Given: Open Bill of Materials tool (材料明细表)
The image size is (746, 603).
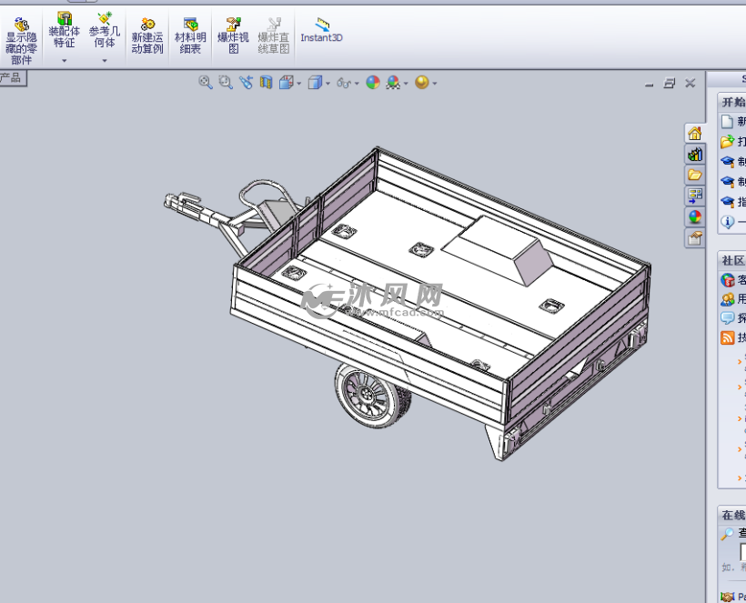Looking at the screenshot, I should click(190, 36).
